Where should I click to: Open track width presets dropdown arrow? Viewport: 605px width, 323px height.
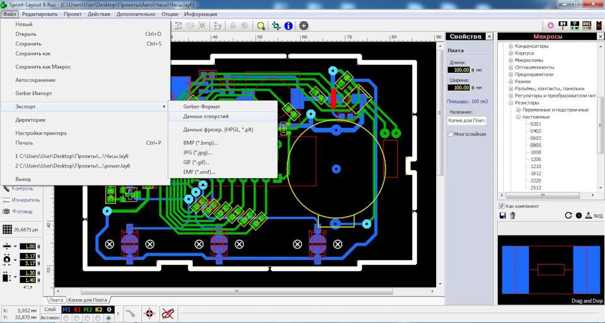(15, 247)
